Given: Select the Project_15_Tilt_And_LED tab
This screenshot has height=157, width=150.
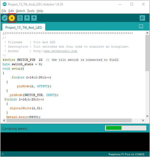Looking at the screenshot, I should coord(24,27).
